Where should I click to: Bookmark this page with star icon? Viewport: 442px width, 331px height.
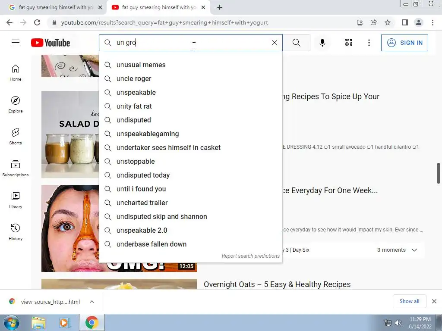[x=388, y=22]
